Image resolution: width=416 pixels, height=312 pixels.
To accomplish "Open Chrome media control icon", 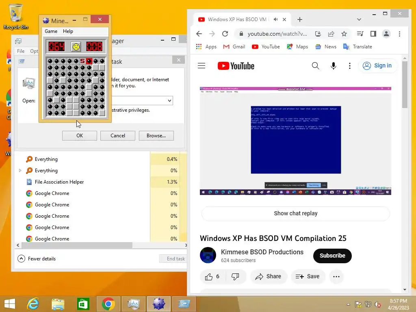I will coord(360,34).
